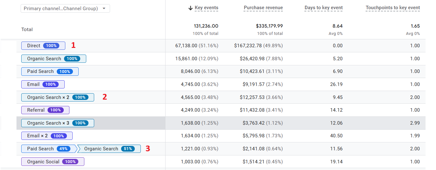
Task: Open the Primary channel group dropdown
Action: [x=65, y=9]
